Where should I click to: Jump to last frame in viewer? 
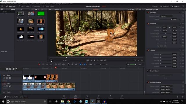click(x=101, y=60)
